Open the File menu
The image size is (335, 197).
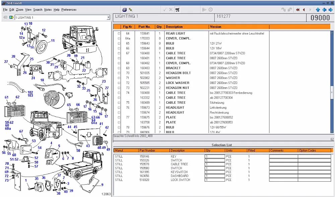[x=5, y=10]
